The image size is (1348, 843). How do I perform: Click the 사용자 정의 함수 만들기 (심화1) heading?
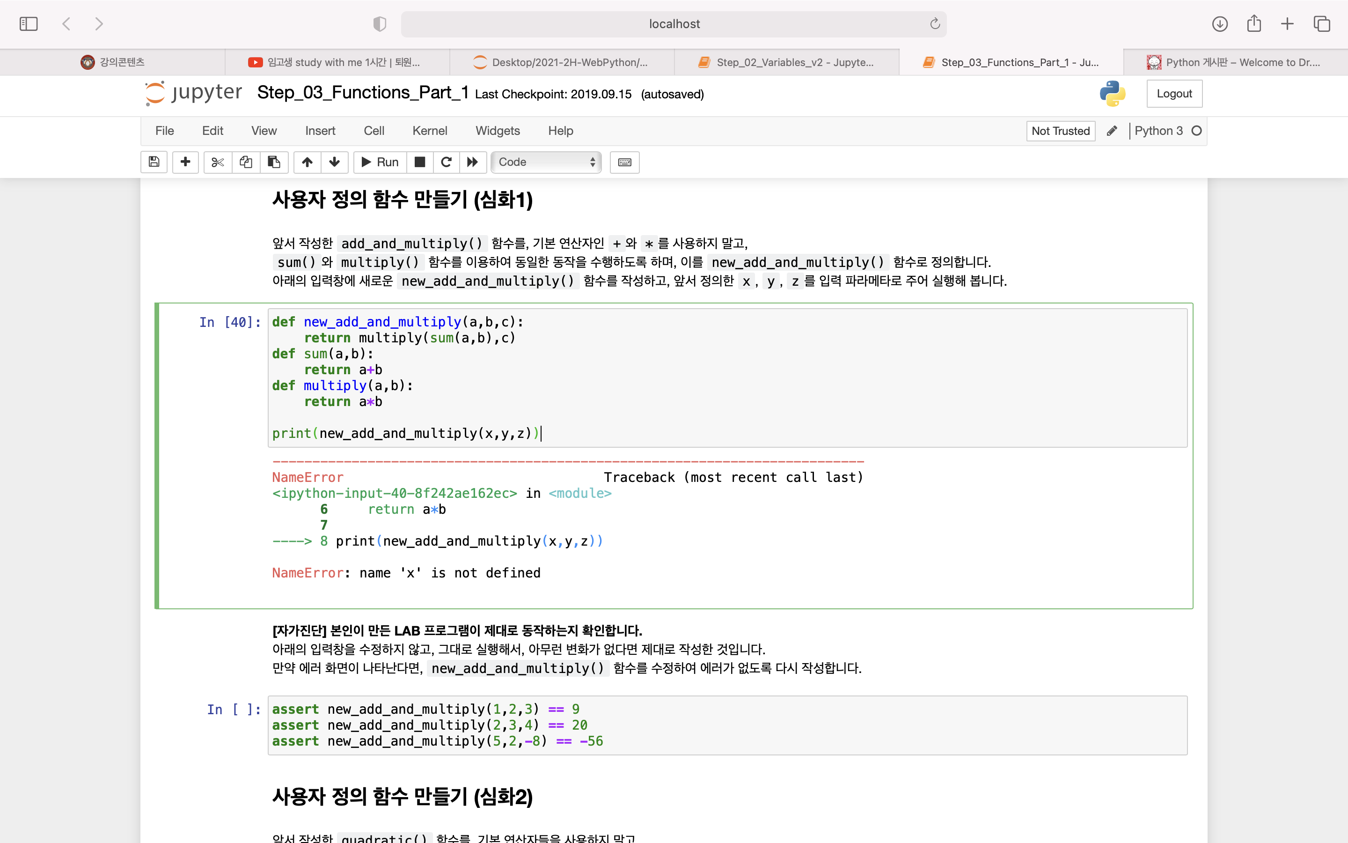click(403, 200)
